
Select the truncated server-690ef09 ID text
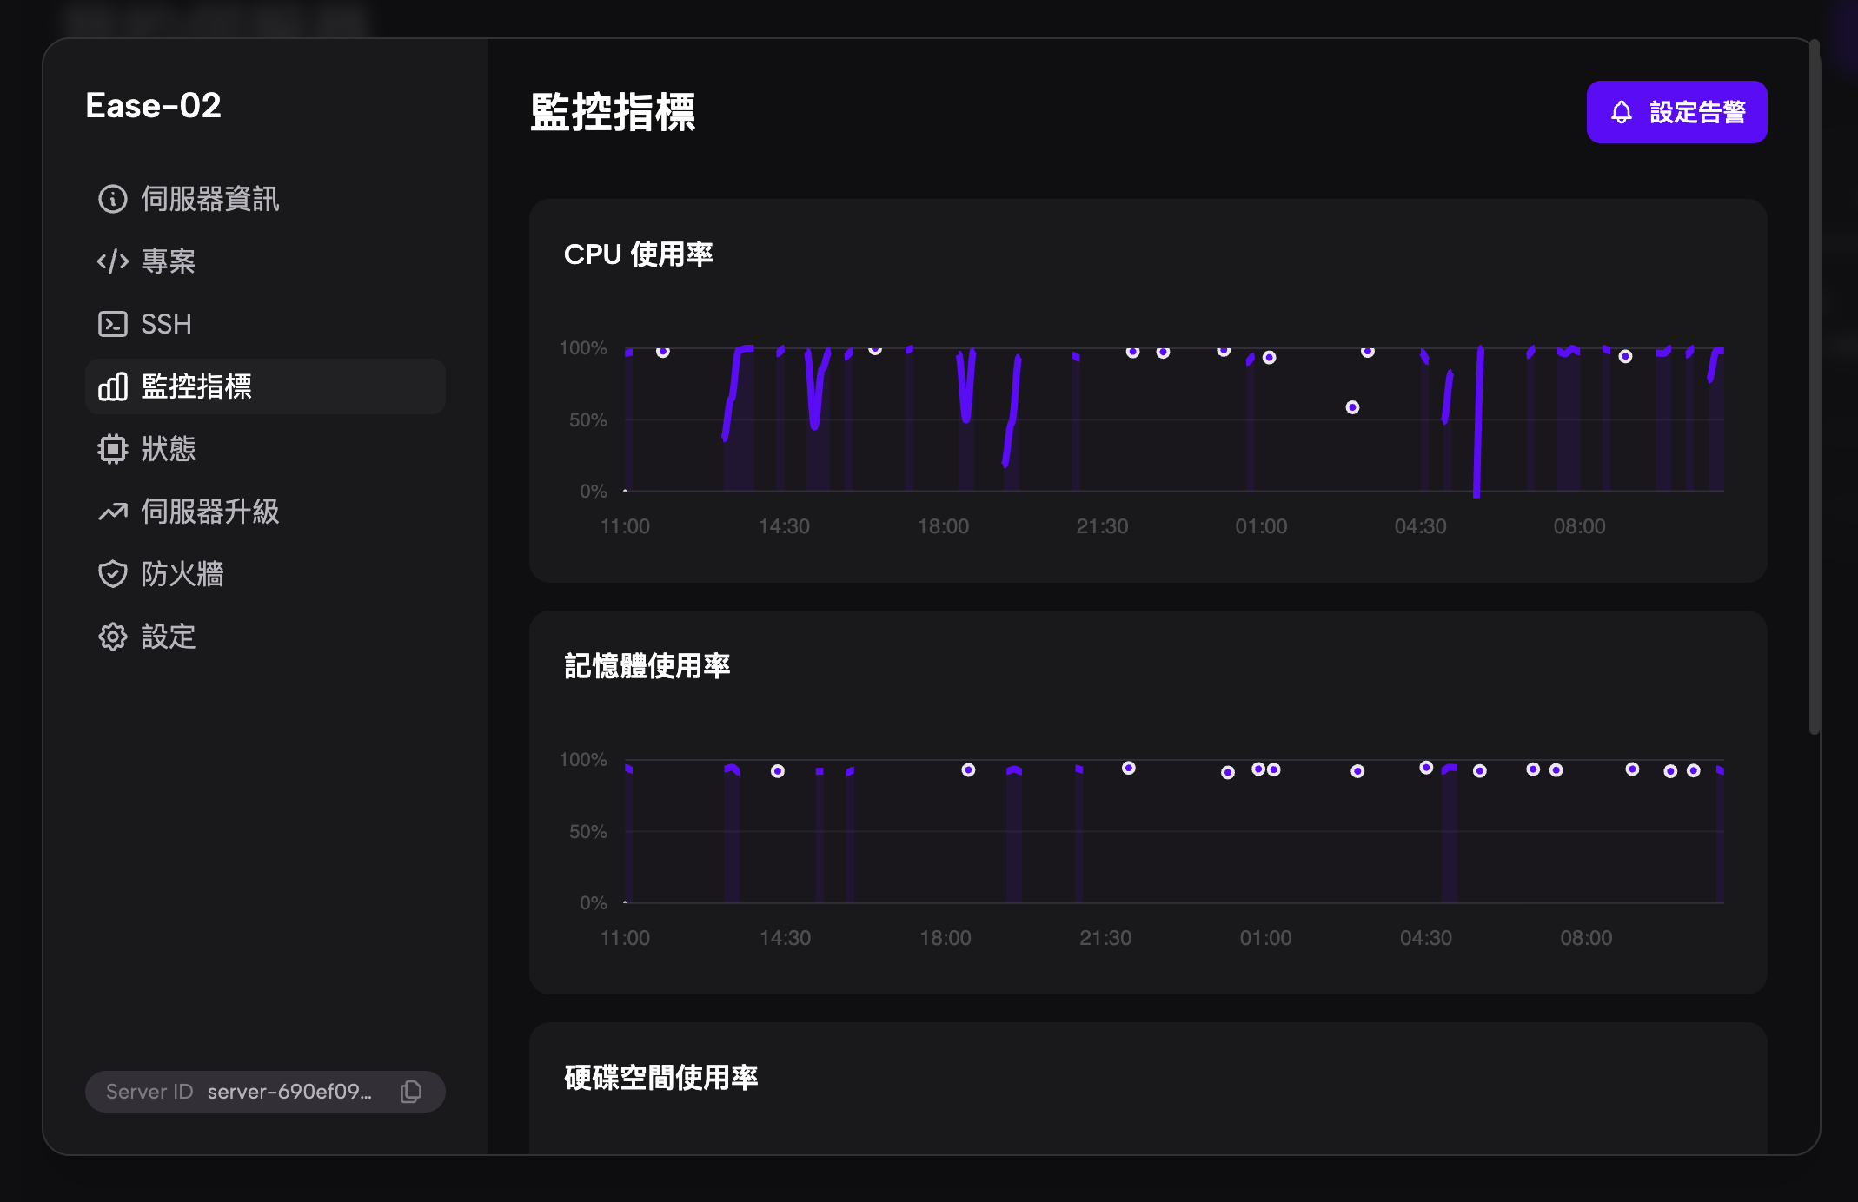(x=289, y=1092)
